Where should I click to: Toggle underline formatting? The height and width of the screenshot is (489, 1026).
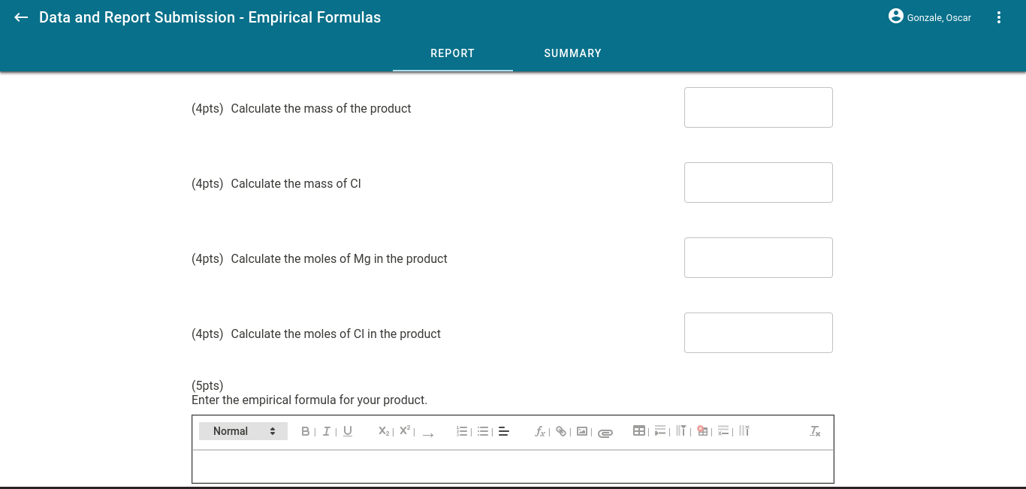(x=347, y=430)
